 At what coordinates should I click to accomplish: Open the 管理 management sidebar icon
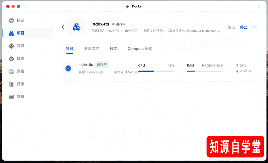[x=11, y=97]
